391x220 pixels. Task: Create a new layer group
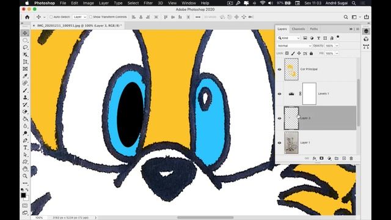pos(337,158)
